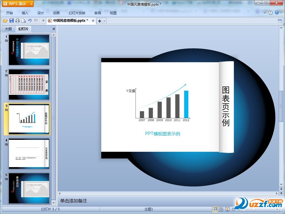Image resolution: width=285 pixels, height=214 pixels.
Task: Open the 插入 ribbon tab
Action: click(x=25, y=13)
